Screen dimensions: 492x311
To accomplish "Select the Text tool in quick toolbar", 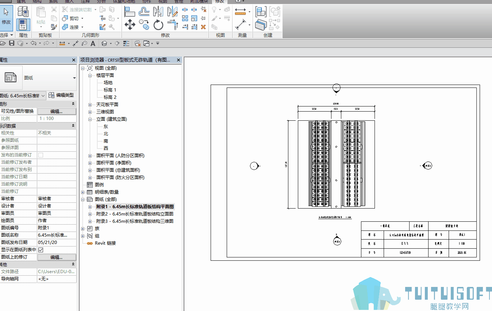I will coord(93,43).
